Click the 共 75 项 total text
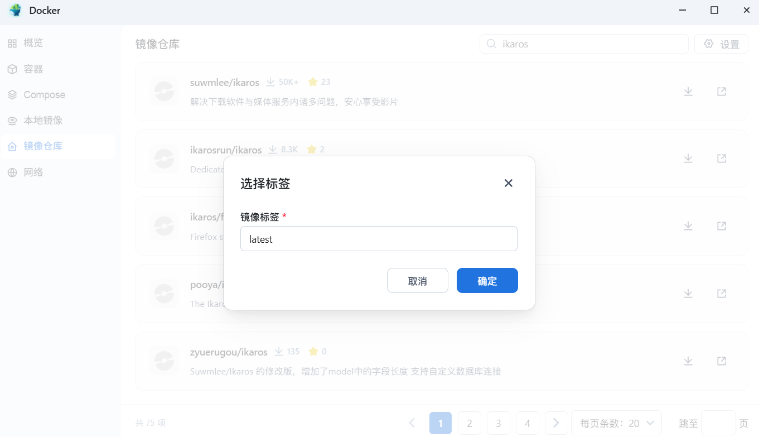 pyautogui.click(x=151, y=423)
